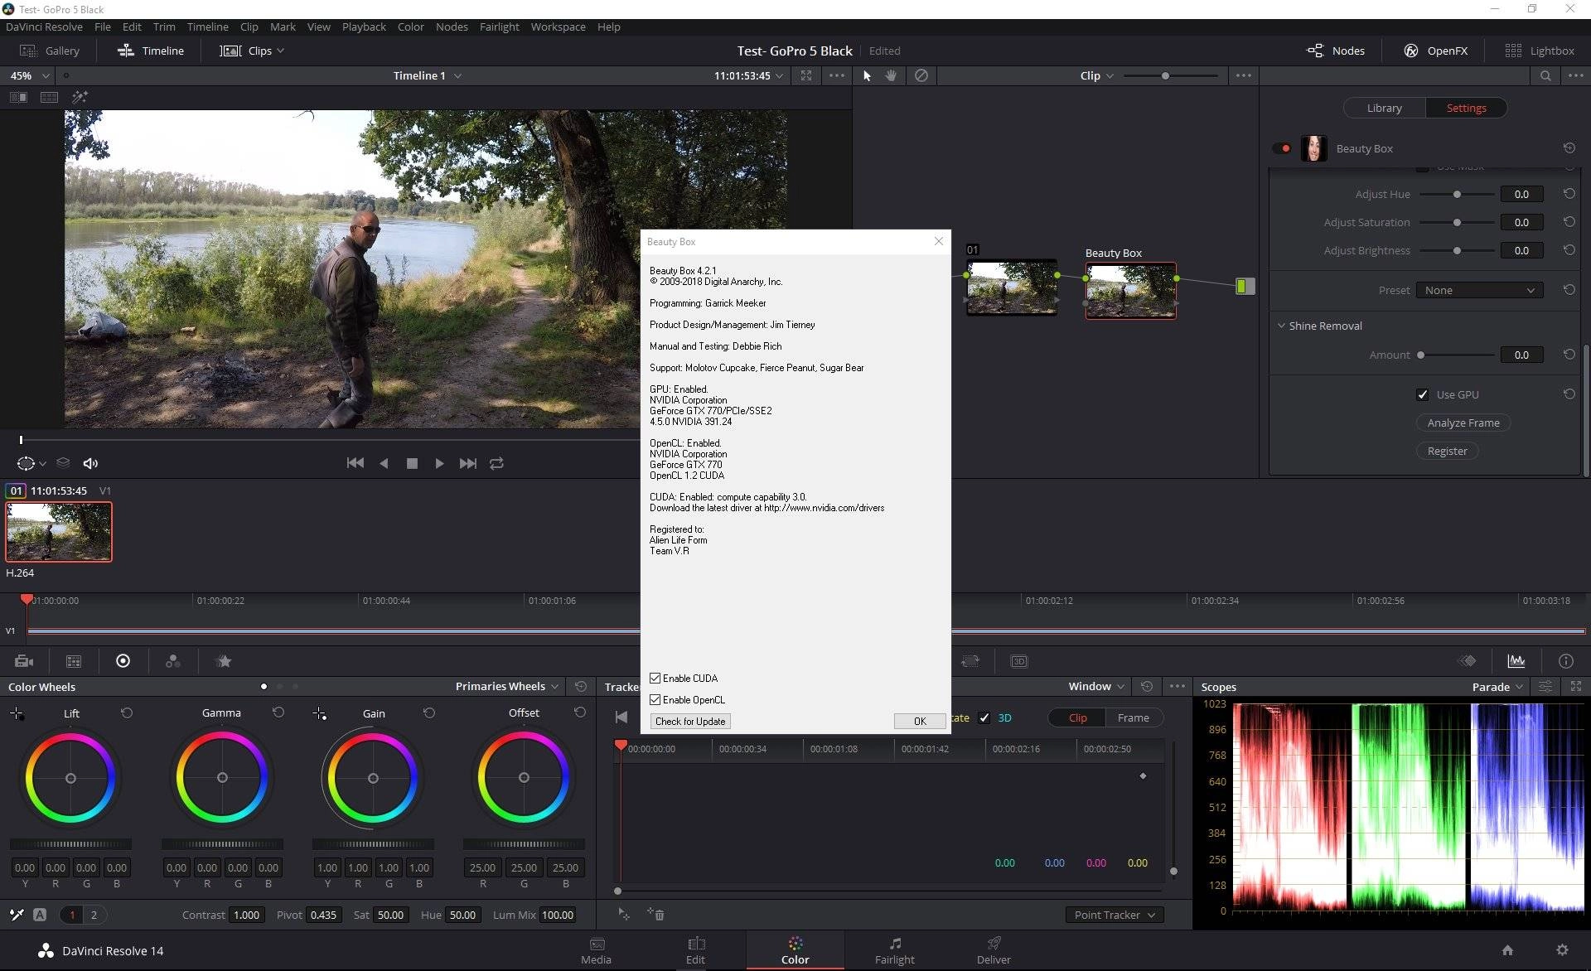Toggle the 3D tracker checkbox
1591x971 pixels.
pos(984,717)
